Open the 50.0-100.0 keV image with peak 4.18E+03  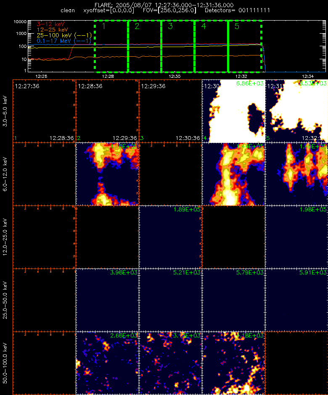pyautogui.click(x=233, y=363)
